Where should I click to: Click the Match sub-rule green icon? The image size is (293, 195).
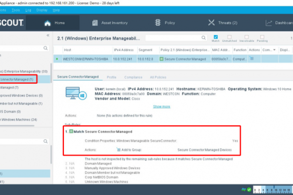(x=71, y=131)
